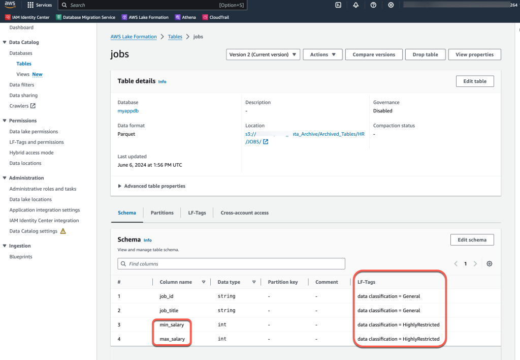Switch to the LF-Tags tab
The image size is (520, 360).
point(197,213)
